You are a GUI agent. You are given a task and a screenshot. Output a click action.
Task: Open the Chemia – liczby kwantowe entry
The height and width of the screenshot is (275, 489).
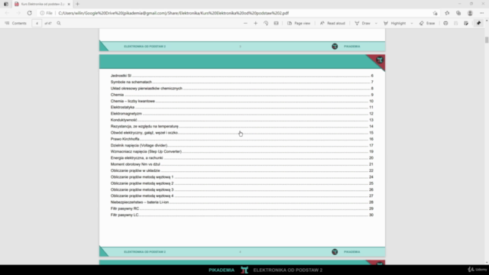[241, 101]
